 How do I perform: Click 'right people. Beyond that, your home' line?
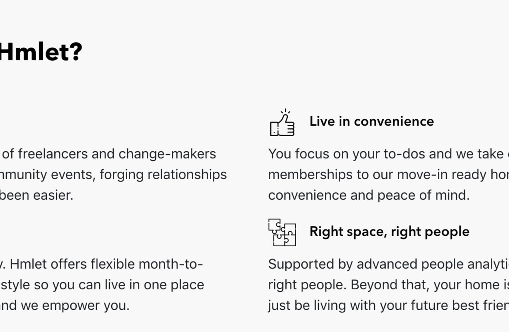point(389,285)
